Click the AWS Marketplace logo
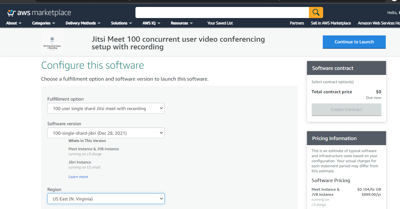 (39, 13)
